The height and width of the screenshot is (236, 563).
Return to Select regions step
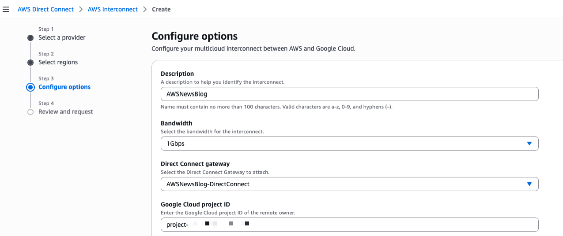click(x=58, y=62)
